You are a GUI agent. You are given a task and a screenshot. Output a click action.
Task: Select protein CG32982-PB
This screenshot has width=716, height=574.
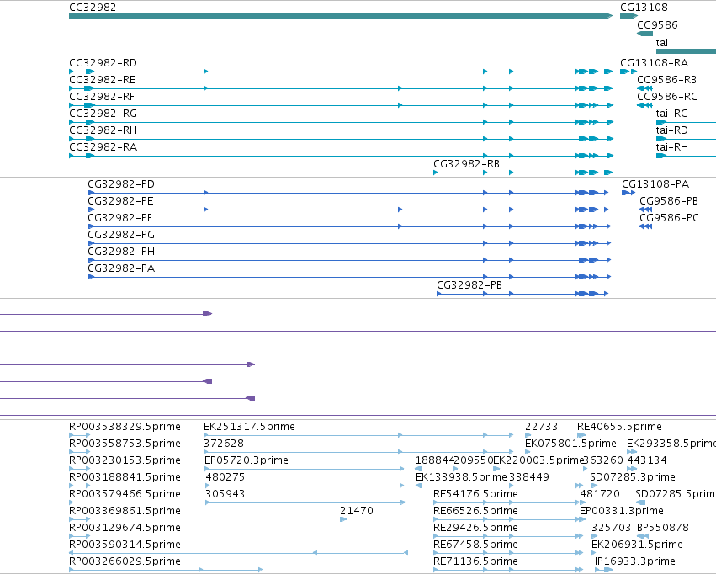(x=522, y=294)
